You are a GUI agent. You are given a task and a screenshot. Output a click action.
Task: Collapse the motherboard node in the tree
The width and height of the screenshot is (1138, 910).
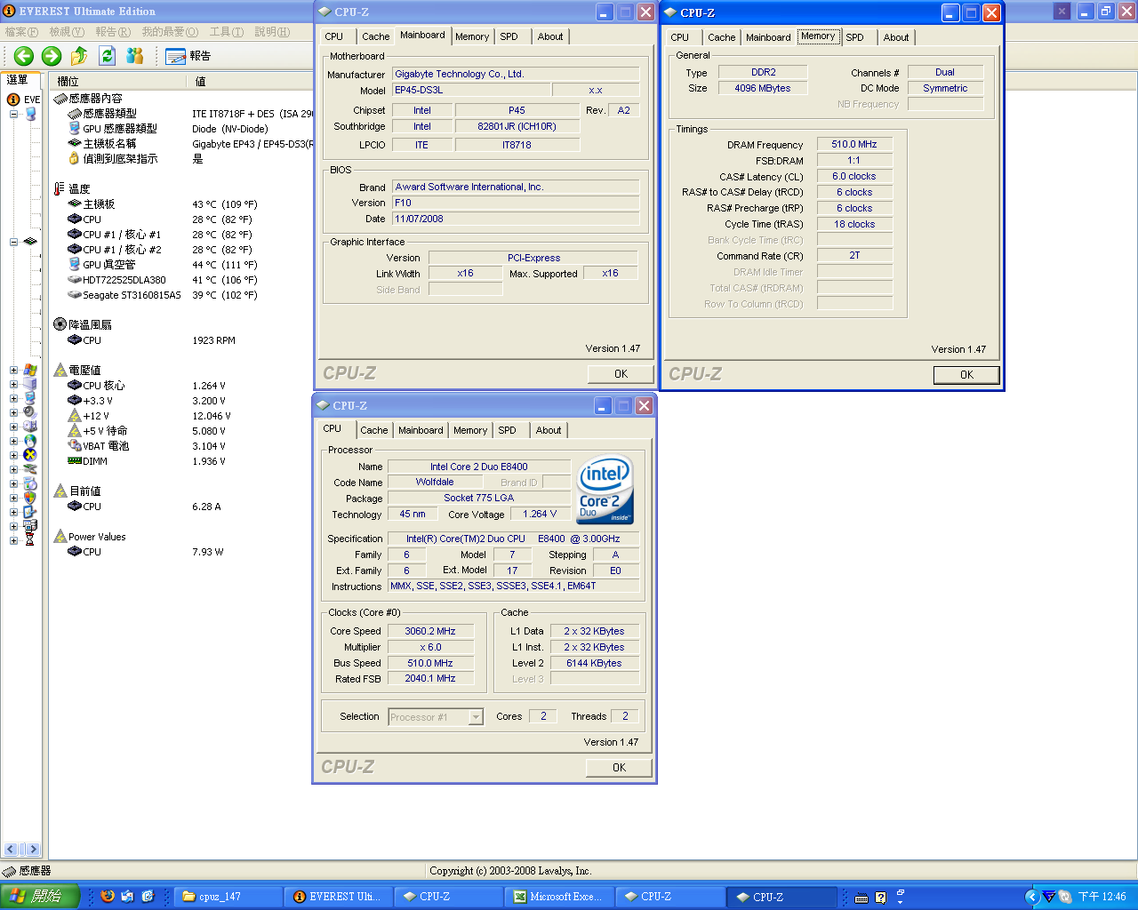13,242
